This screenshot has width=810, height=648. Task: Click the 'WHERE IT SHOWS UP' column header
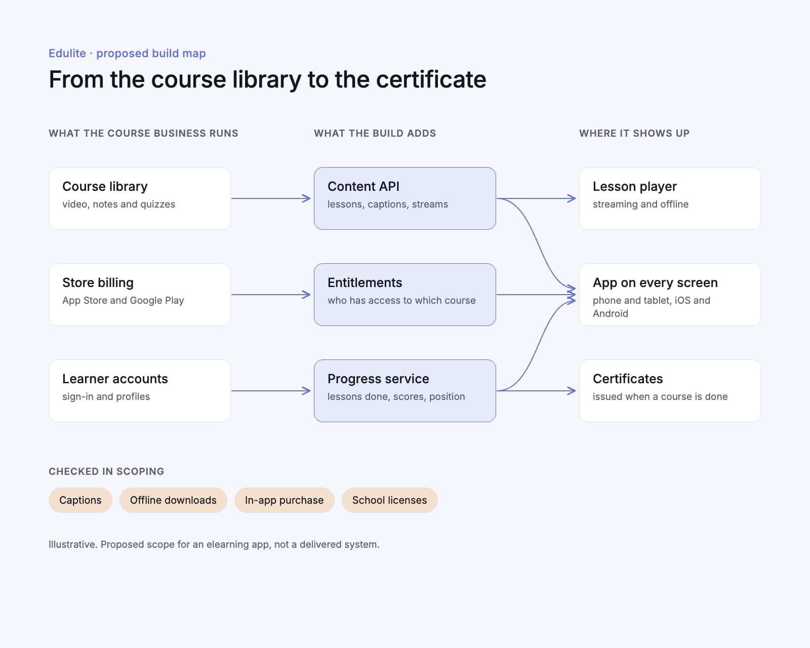[634, 133]
